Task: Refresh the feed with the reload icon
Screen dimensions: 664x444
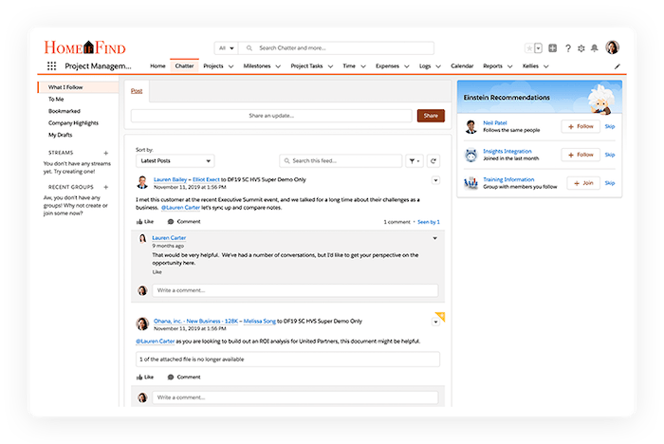Action: pyautogui.click(x=433, y=161)
